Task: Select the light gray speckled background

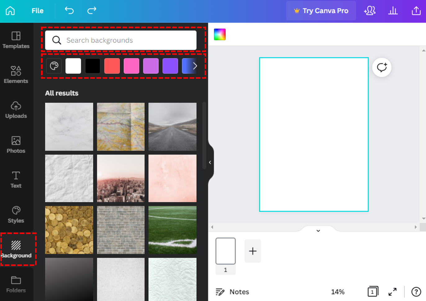Action: [x=121, y=279]
